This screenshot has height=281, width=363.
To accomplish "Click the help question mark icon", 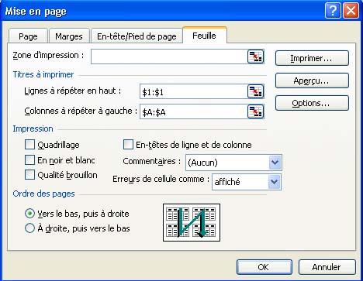I will [333, 11].
